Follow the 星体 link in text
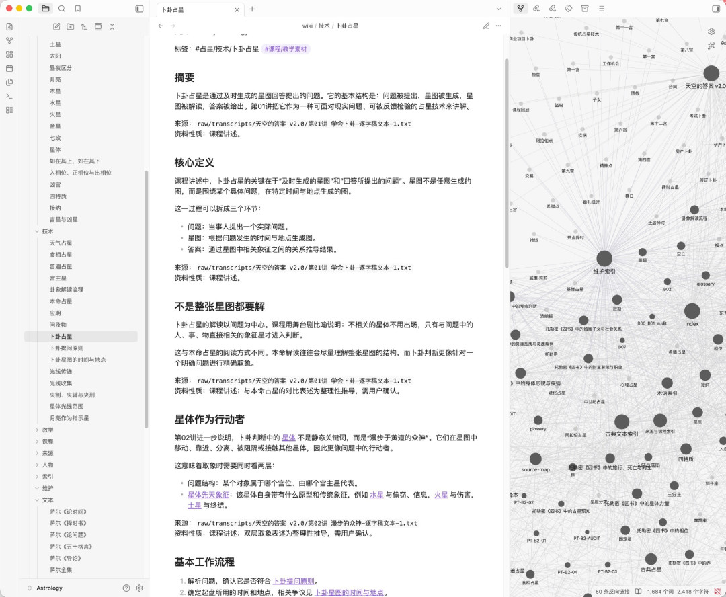Screen dimensions: 726x597 click(288, 437)
